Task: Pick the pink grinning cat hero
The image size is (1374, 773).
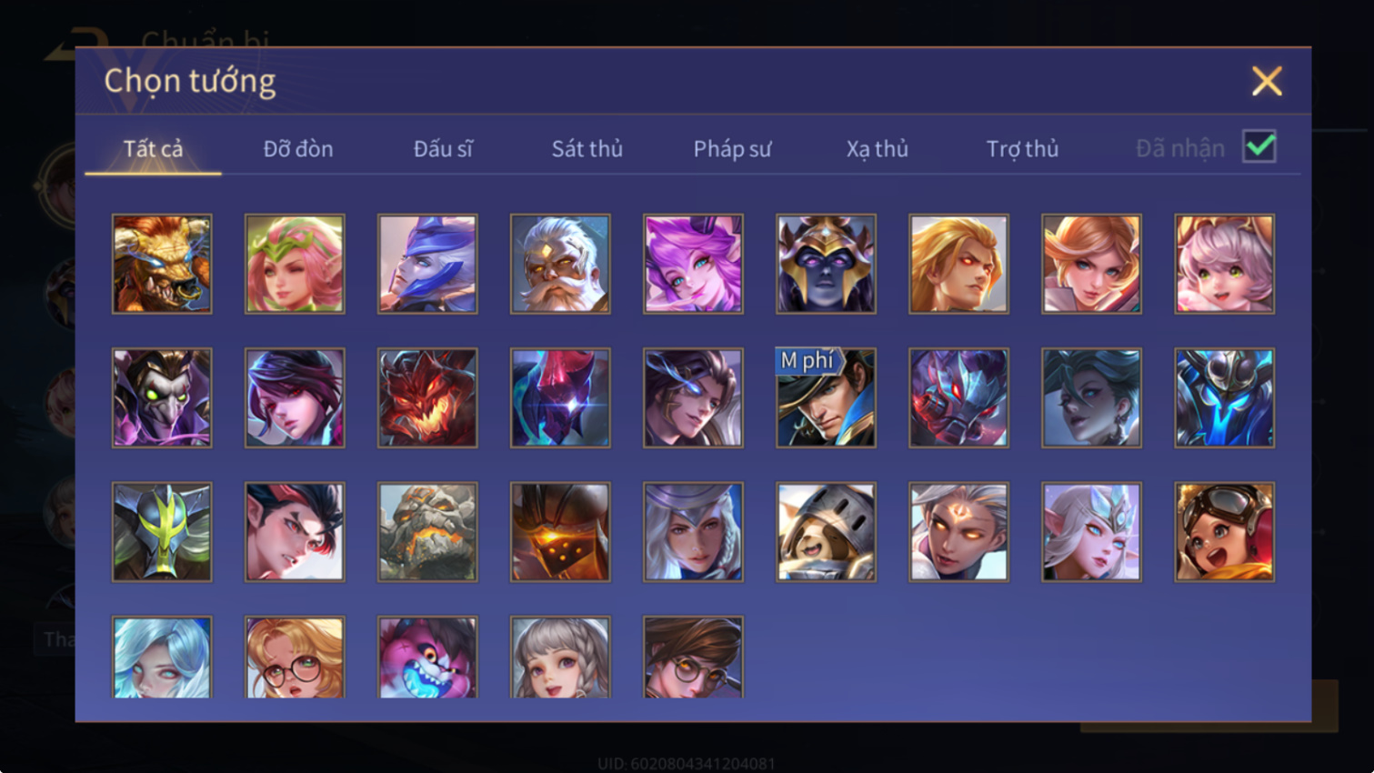Action: (427, 657)
